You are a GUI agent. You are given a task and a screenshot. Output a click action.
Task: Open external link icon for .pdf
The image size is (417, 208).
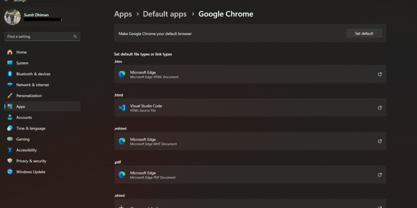380,175
